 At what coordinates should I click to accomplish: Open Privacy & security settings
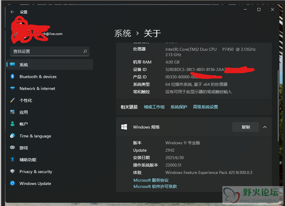[50, 172]
